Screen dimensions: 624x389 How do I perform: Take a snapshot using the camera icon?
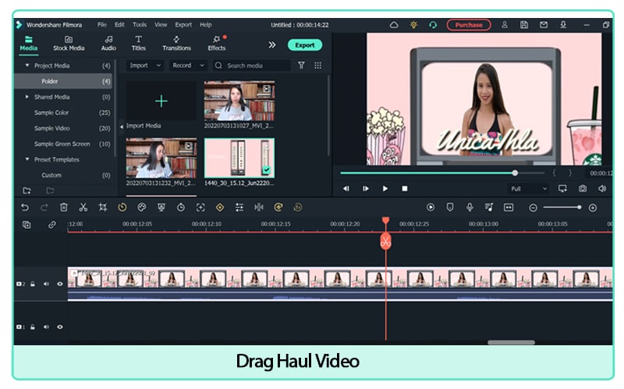pos(583,188)
